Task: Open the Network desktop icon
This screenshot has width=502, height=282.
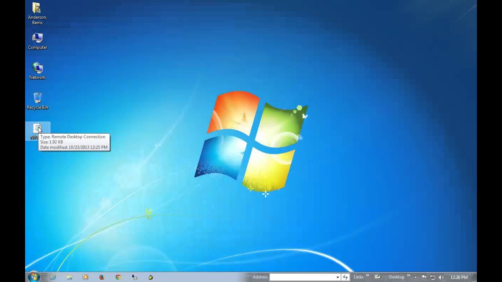Action: (37, 71)
